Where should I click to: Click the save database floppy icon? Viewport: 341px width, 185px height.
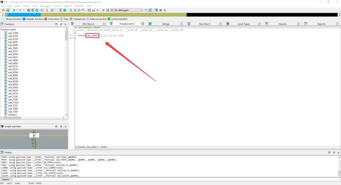(8, 10)
